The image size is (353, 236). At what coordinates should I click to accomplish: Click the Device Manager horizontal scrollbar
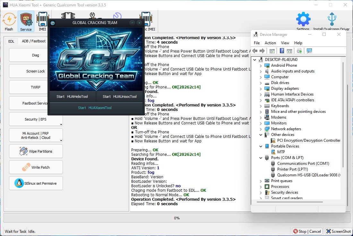click(290, 202)
